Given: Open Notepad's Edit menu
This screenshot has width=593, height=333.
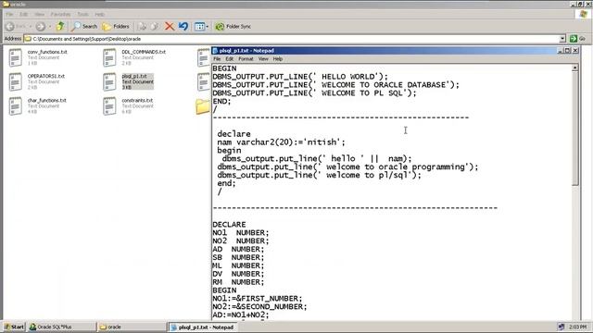Looking at the screenshot, I should (x=230, y=59).
